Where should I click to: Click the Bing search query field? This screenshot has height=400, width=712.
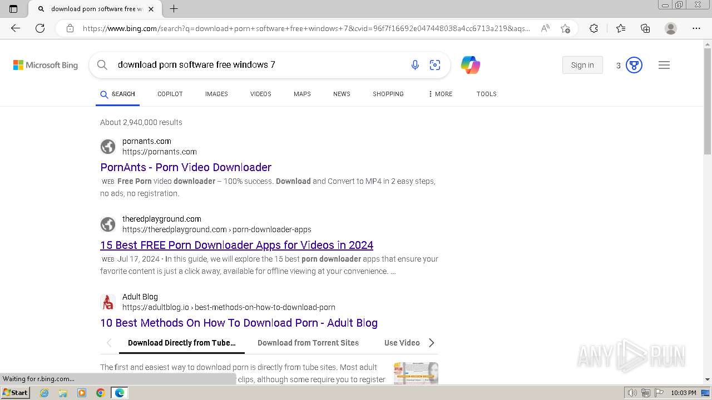pos(256,65)
